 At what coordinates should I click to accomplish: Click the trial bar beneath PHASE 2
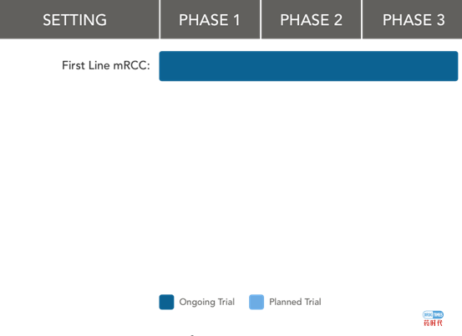311,66
